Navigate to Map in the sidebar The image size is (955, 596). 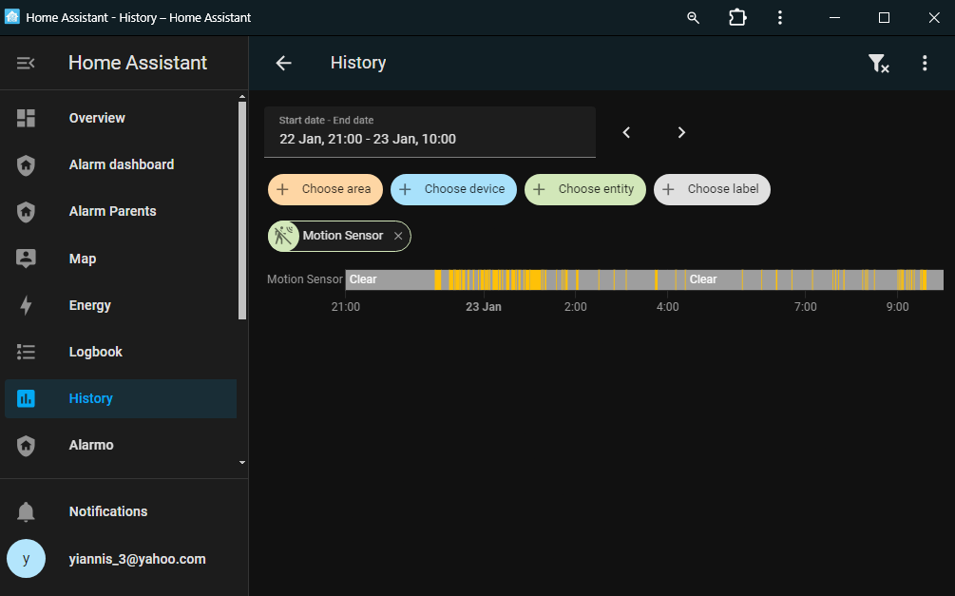click(121, 259)
